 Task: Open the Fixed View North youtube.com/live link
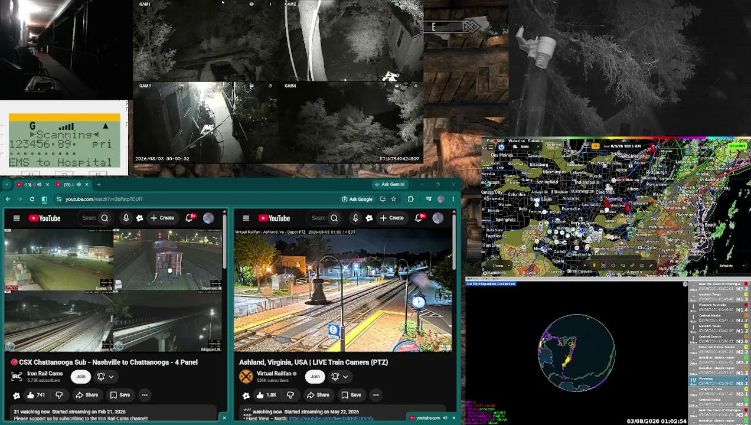(x=331, y=419)
